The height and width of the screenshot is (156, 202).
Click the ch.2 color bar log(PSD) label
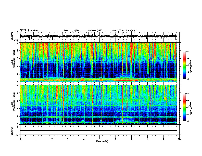[191, 108]
